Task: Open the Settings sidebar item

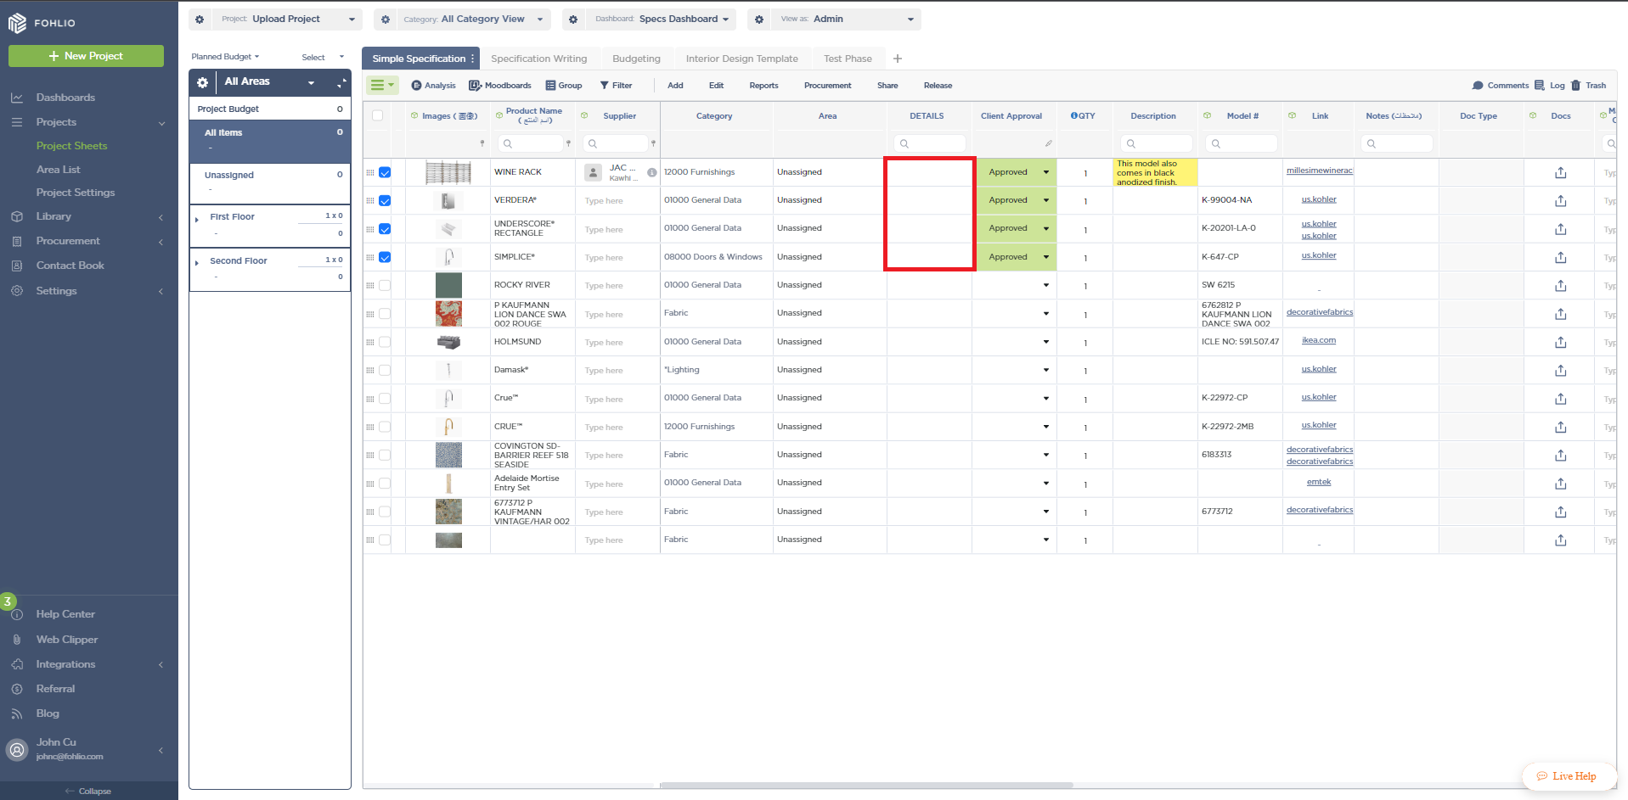Action: click(56, 291)
